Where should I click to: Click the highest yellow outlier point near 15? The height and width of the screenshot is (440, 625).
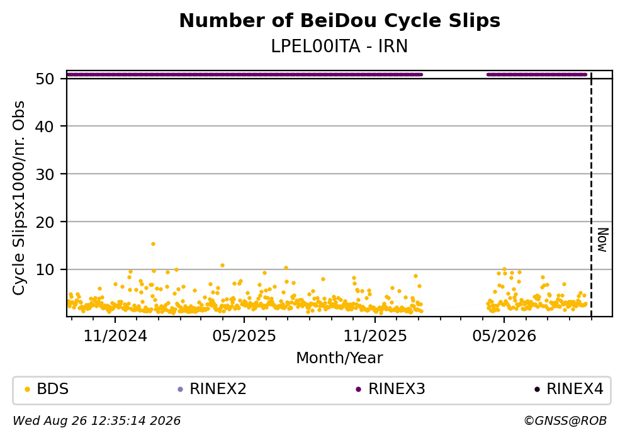coord(153,244)
